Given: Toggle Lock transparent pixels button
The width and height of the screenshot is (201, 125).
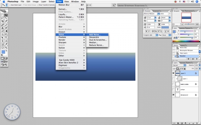Looking at the screenshot, I should tap(178, 69).
